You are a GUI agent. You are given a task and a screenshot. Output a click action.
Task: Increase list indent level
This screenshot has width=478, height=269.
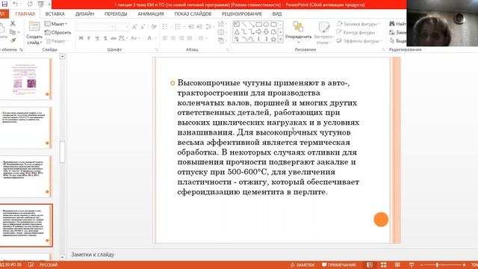pos(199,27)
